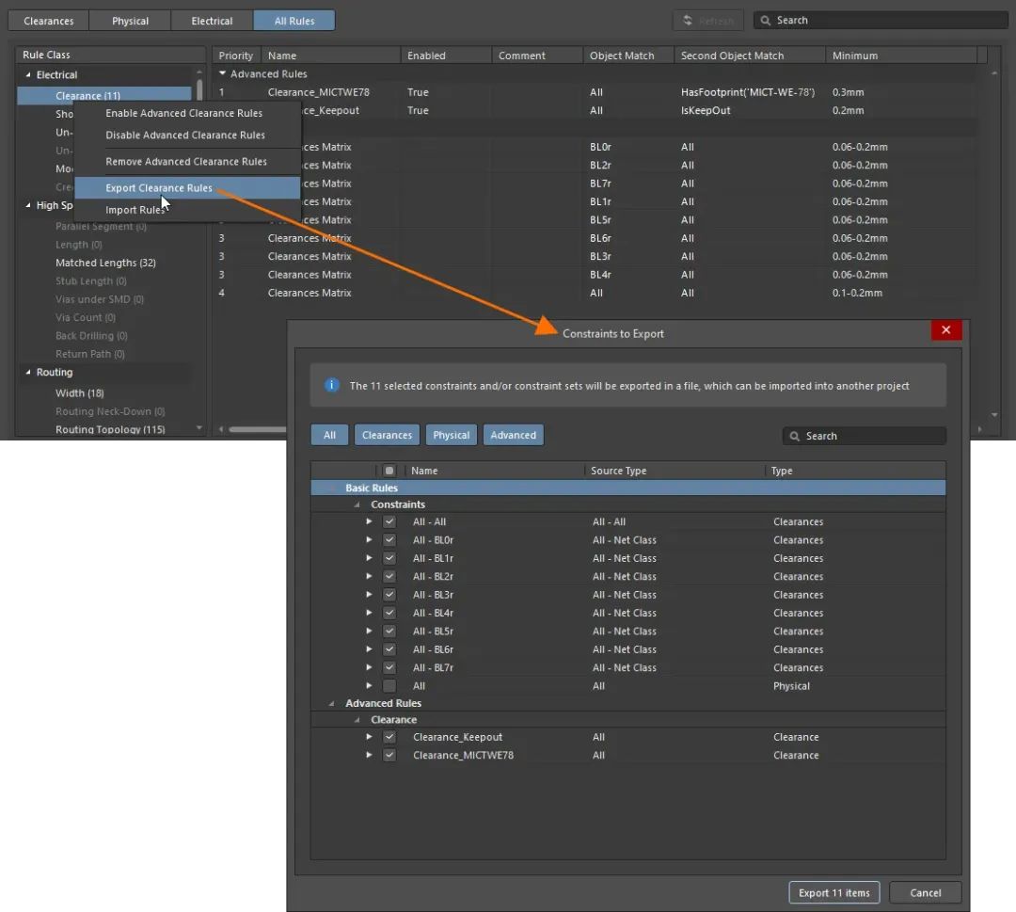Collapse the Advanced Rules group in the rules table
The height and width of the screenshot is (912, 1016).
pyautogui.click(x=223, y=74)
